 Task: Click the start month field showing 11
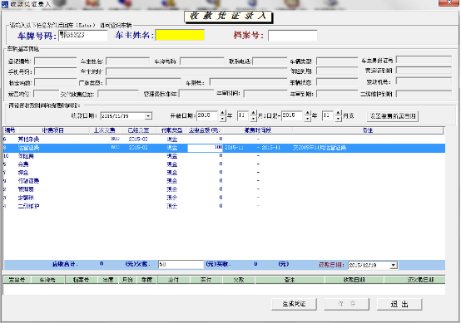coord(243,115)
